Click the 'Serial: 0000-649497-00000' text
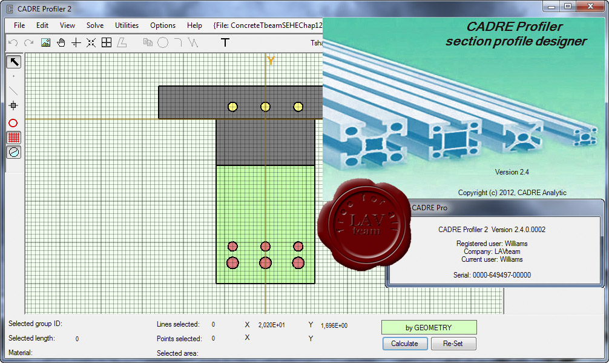This screenshot has width=609, height=363. point(492,275)
